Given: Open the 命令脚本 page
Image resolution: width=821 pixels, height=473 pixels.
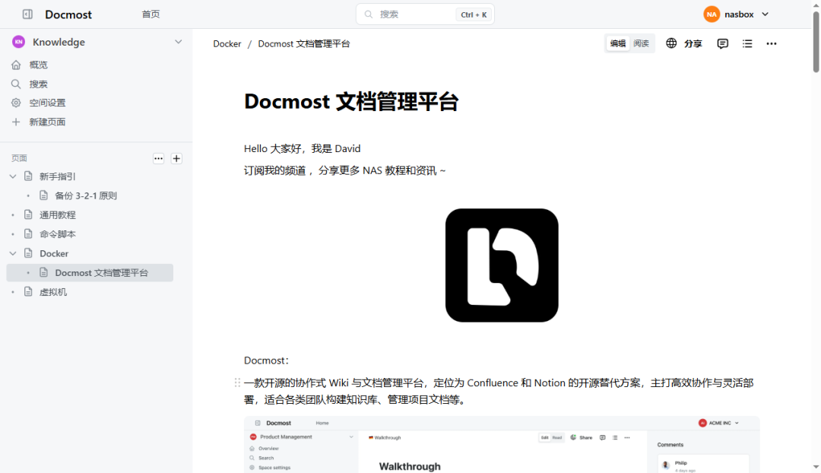Looking at the screenshot, I should (58, 234).
